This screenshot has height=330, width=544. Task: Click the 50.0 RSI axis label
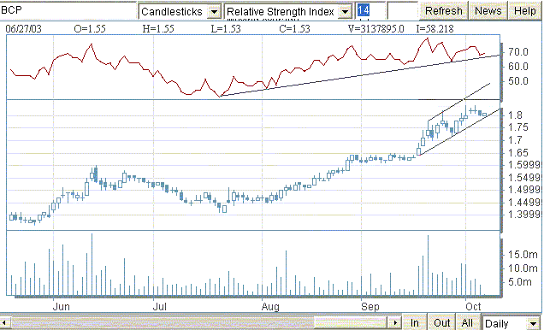tap(518, 80)
